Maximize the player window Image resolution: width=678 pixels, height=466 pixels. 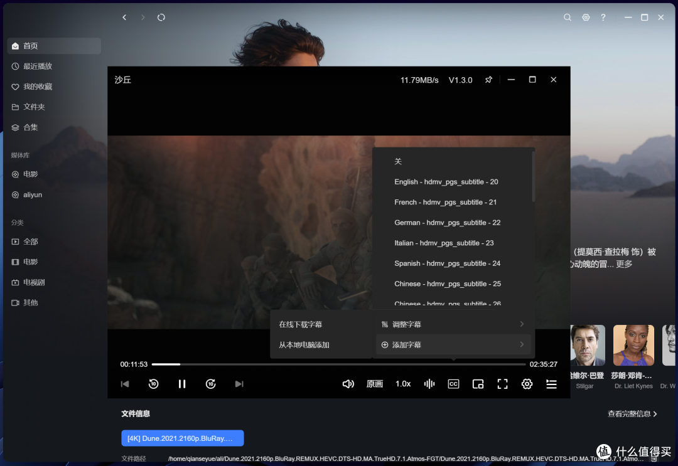tap(532, 80)
